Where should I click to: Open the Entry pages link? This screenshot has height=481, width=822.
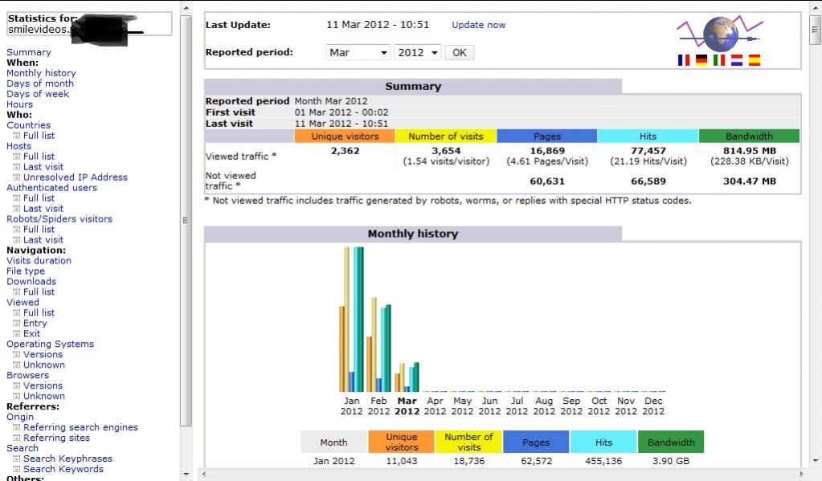tap(35, 324)
